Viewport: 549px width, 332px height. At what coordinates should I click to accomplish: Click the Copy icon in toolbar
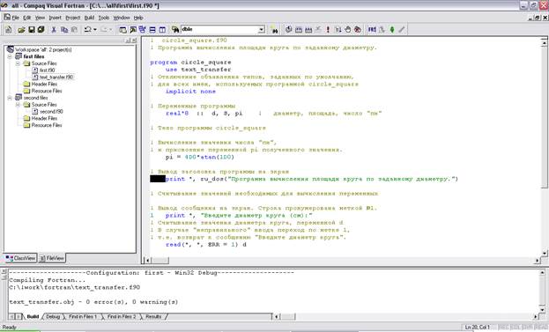point(64,30)
